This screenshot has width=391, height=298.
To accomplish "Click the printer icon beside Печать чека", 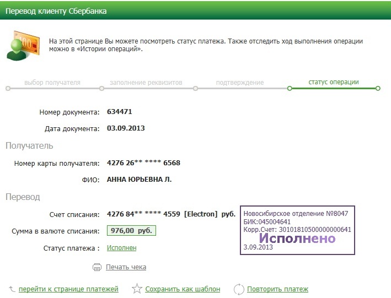I will click(x=97, y=267).
